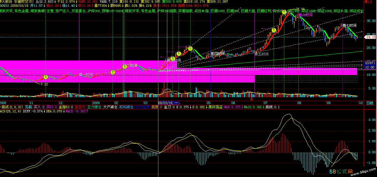The width and height of the screenshot is (377, 177).
Task: Click the 第七时间 label on the chart
Action: pos(349,25)
